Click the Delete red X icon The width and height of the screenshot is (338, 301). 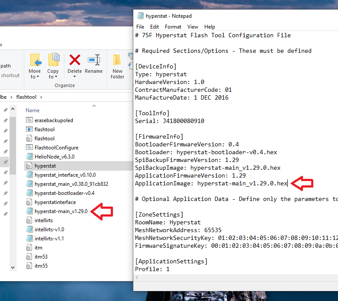[75, 60]
